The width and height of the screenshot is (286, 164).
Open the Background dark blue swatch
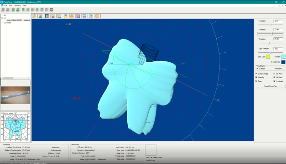pos(283,62)
